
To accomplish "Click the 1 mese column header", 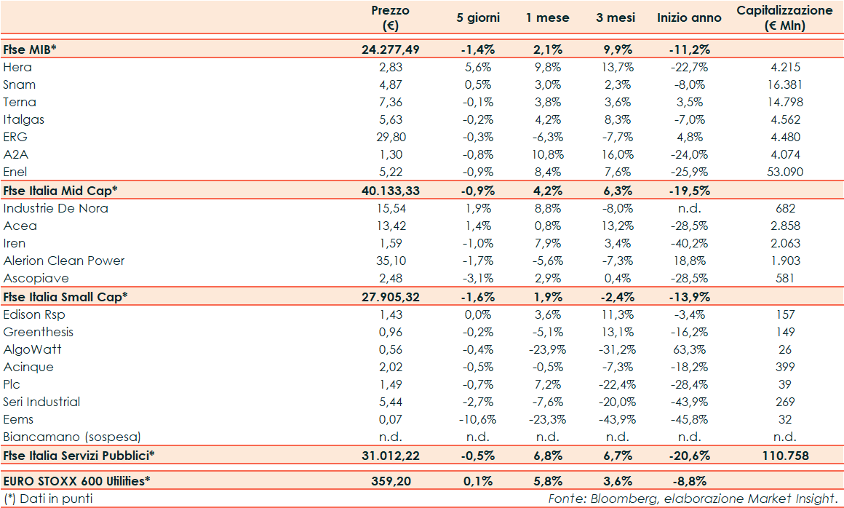I will point(547,18).
